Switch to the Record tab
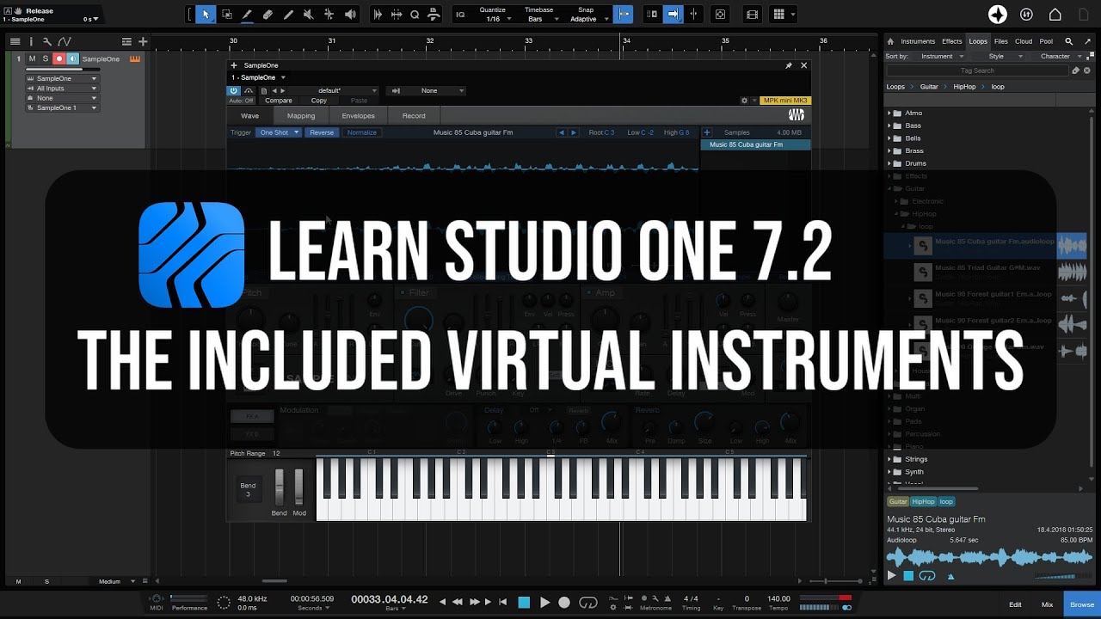This screenshot has height=619, width=1101. [414, 115]
